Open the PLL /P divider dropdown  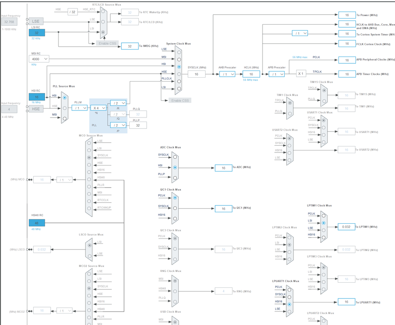118,125
